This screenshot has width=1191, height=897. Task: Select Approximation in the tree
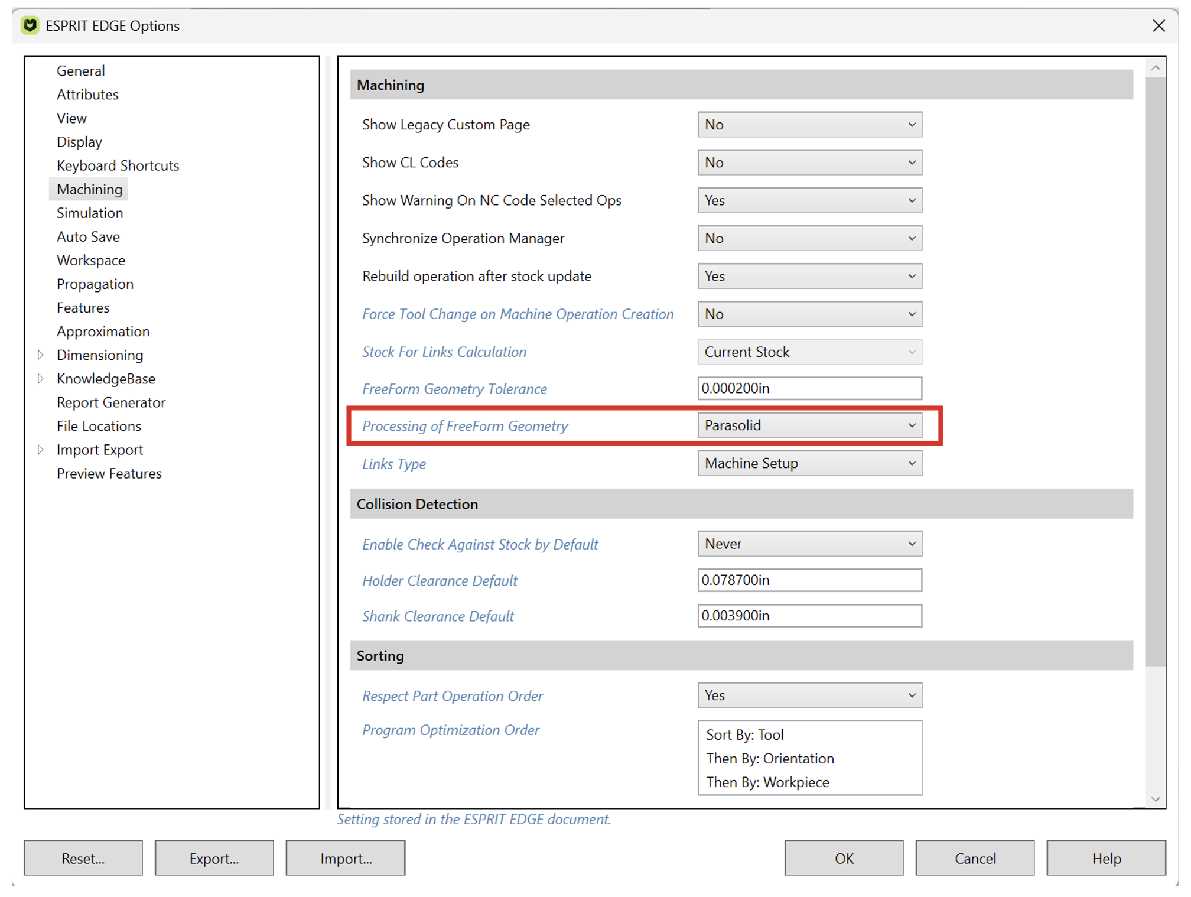(x=103, y=331)
